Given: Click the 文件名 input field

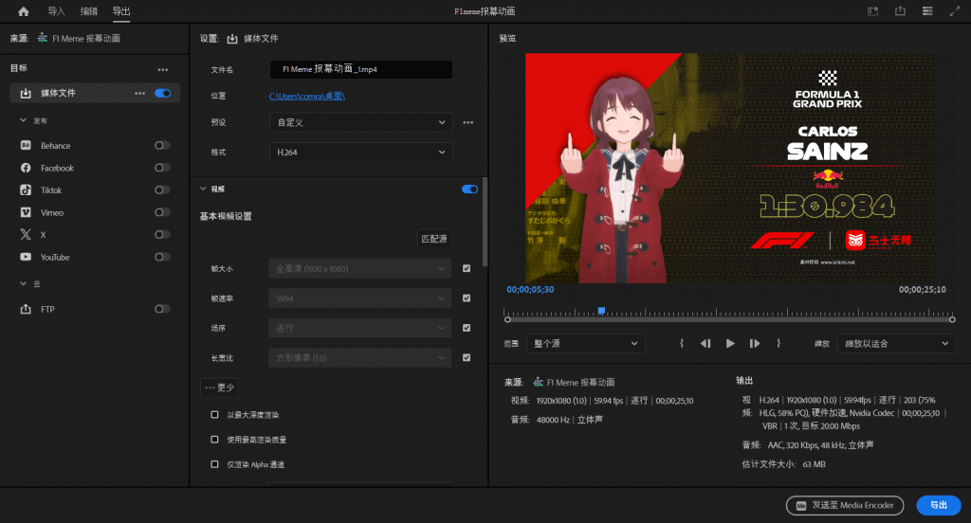Looking at the screenshot, I should [361, 69].
